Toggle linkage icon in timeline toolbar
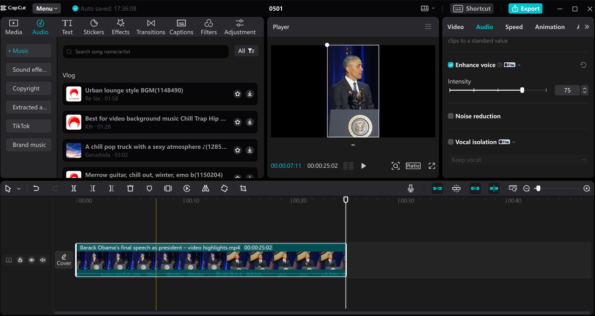The image size is (595, 316). coord(475,188)
